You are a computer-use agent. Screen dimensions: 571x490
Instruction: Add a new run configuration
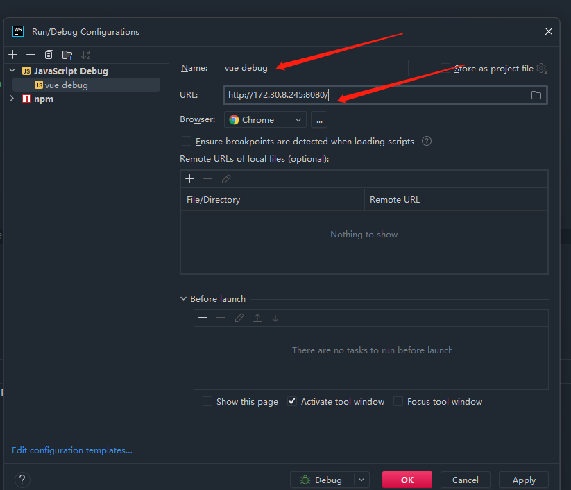(x=12, y=54)
